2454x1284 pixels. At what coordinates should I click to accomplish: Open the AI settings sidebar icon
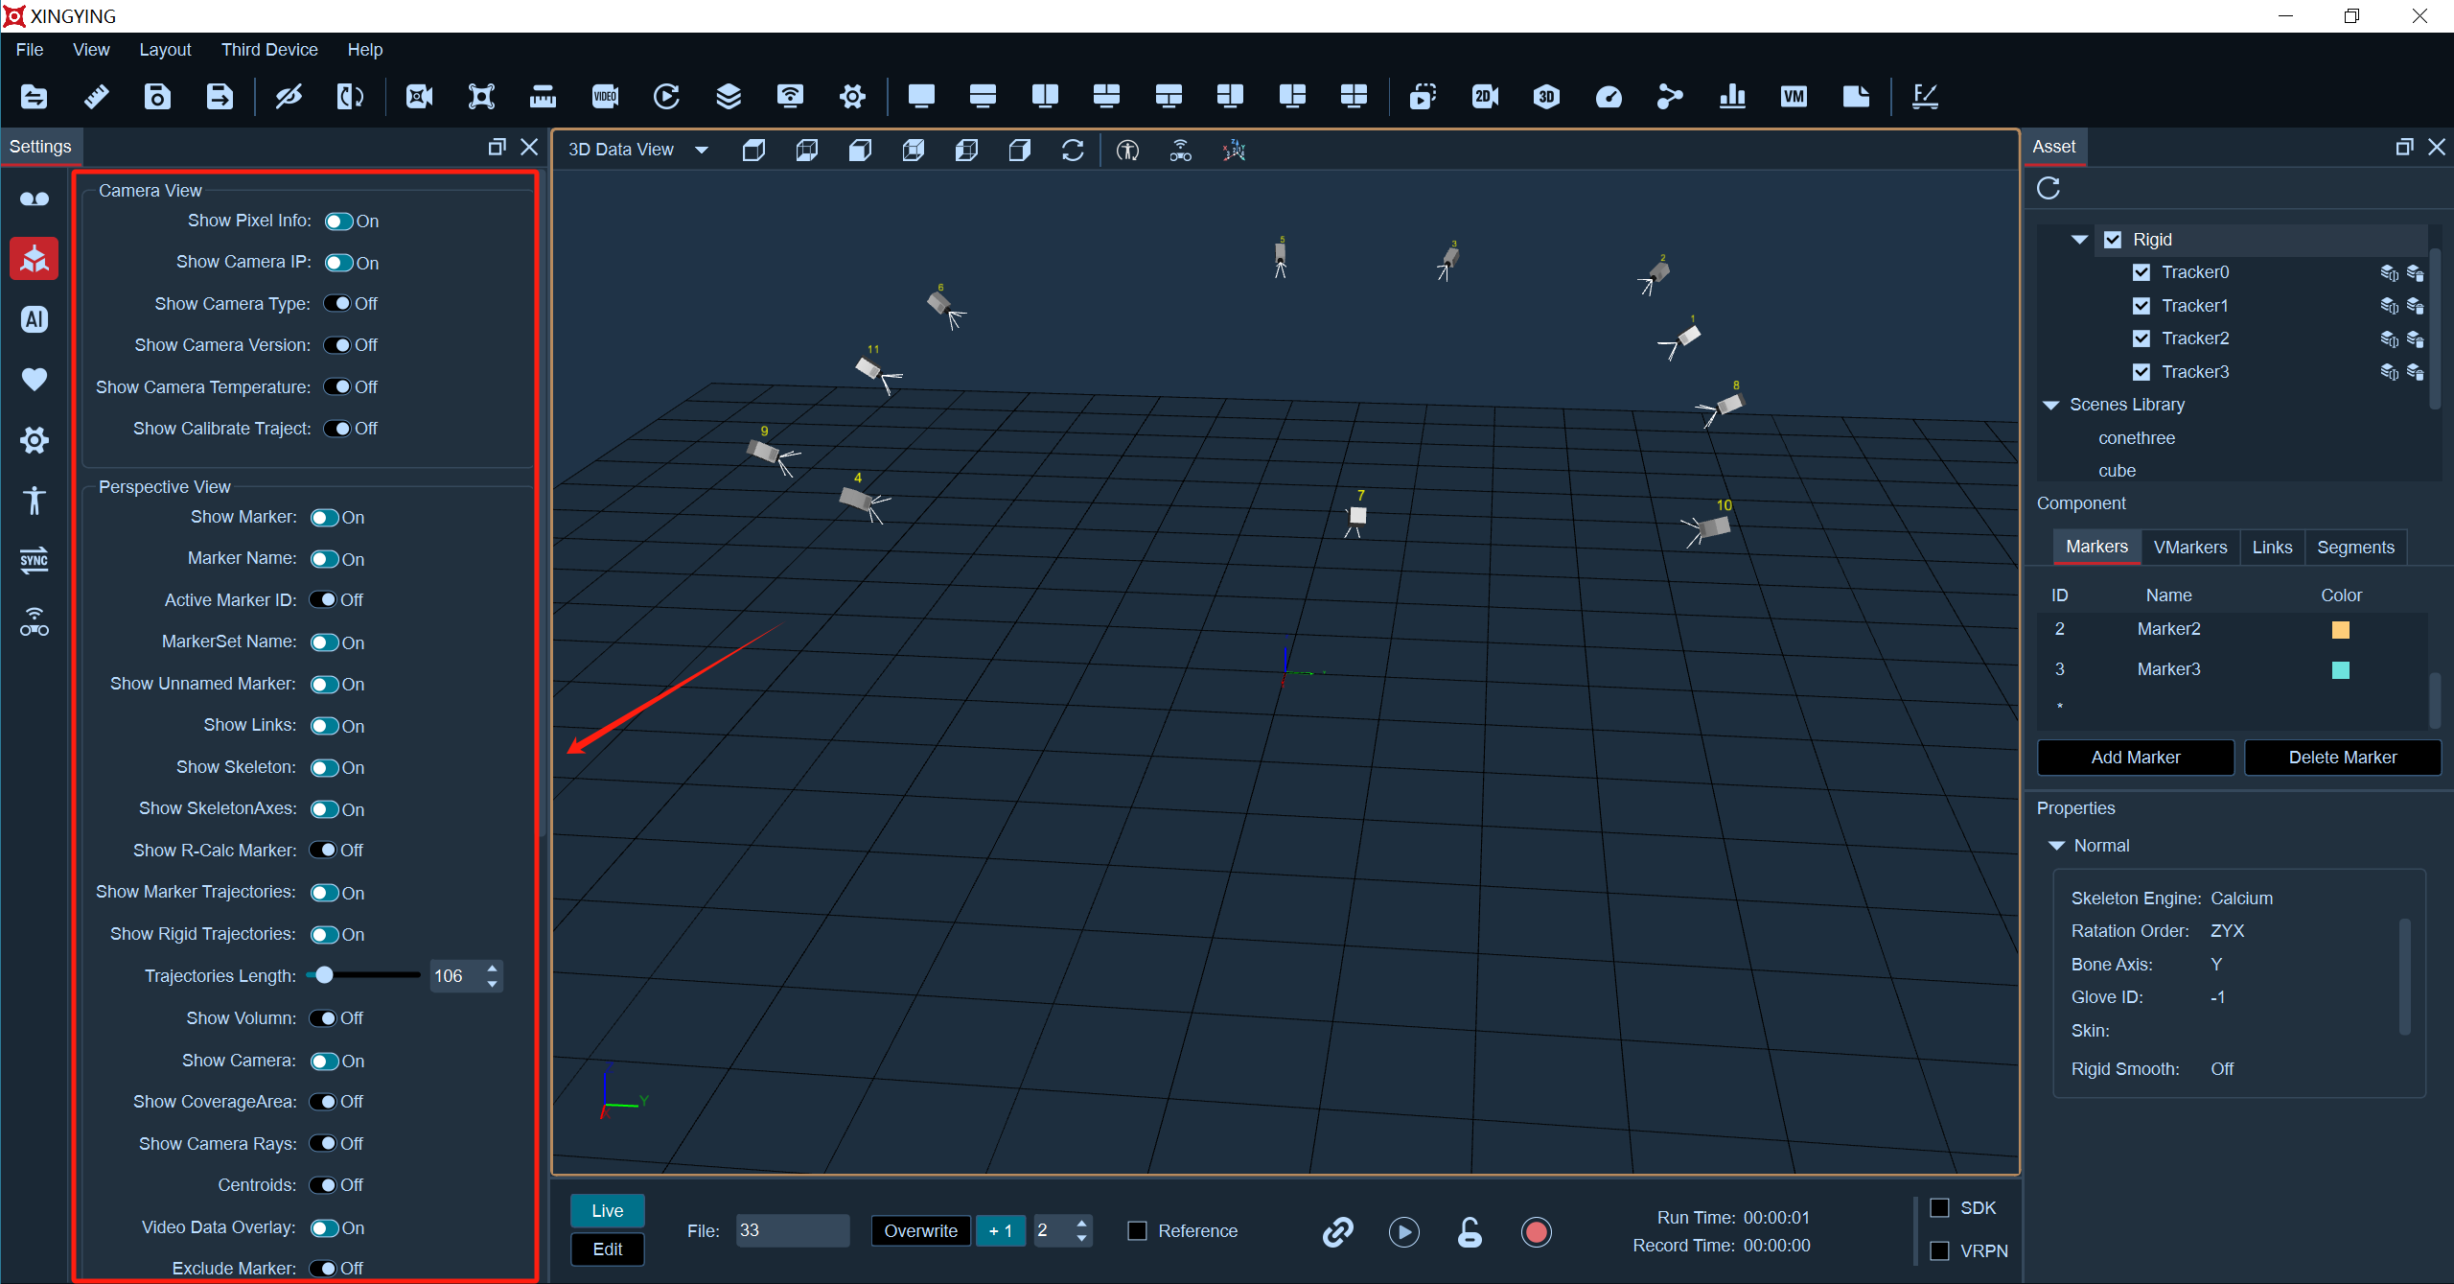point(35,319)
